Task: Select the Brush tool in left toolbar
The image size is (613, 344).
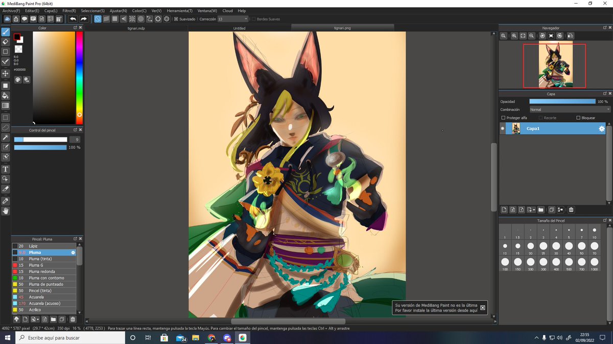Action: 6,32
